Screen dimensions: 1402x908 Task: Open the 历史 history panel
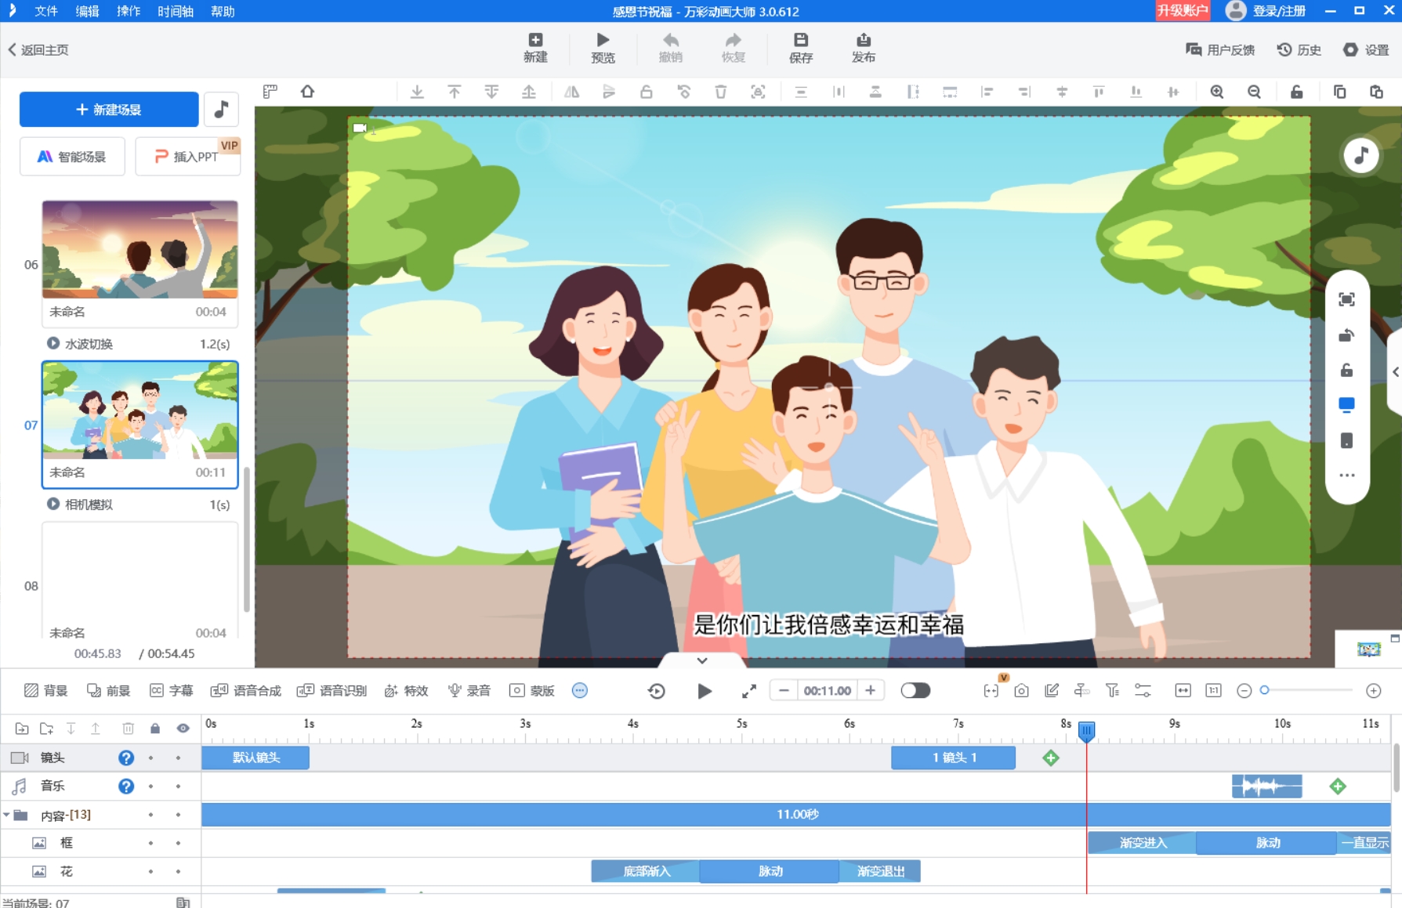coord(1299,49)
